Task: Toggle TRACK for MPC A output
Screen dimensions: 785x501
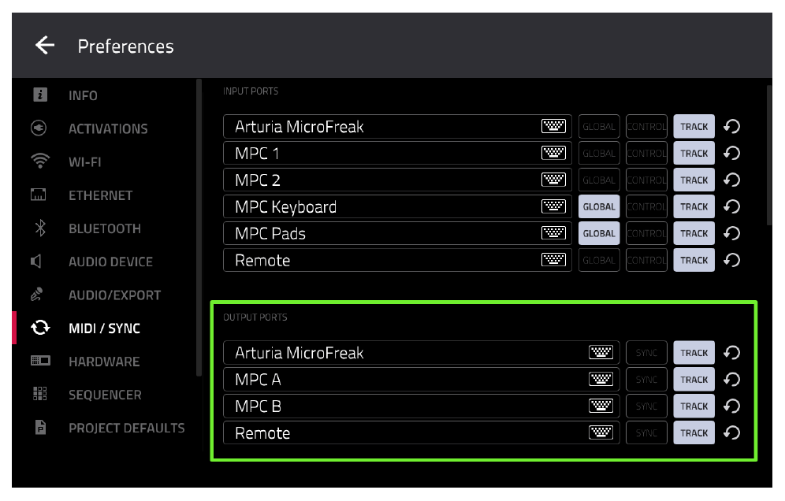Action: (x=694, y=380)
